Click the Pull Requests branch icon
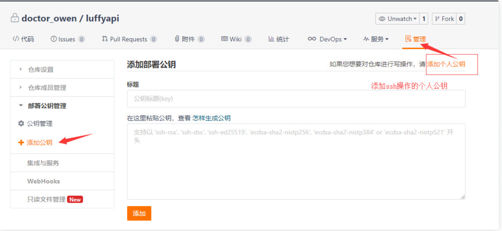Screen dimensions: 502x231 [x=105, y=39]
